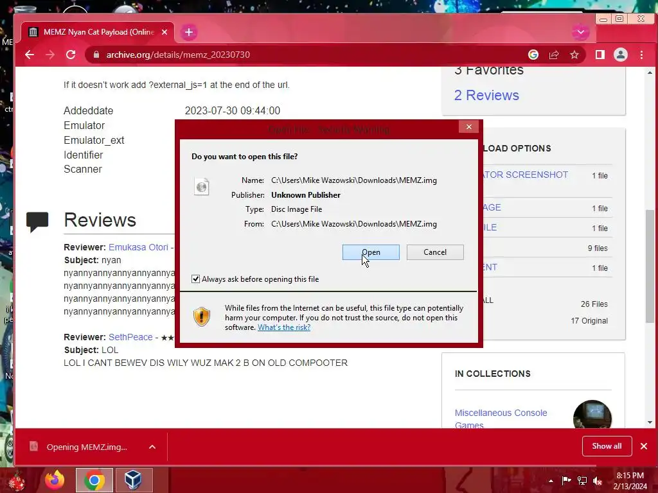
Task: Open reviewer Emukasa Otori profile link
Action: 139,247
